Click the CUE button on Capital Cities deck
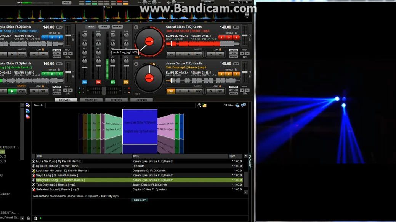This screenshot has height=222, width=396. (170, 54)
